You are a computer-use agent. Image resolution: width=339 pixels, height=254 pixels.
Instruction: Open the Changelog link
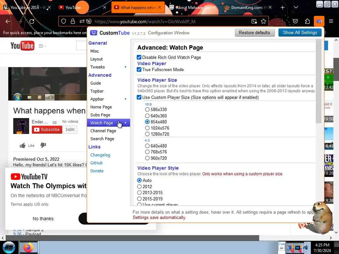point(100,155)
